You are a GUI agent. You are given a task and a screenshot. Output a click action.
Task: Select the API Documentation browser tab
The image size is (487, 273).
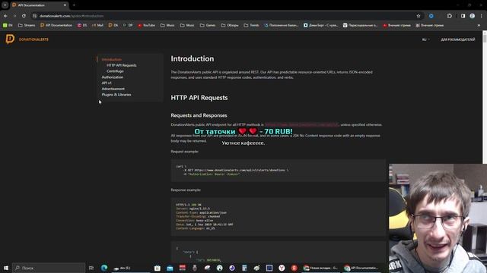(39, 5)
